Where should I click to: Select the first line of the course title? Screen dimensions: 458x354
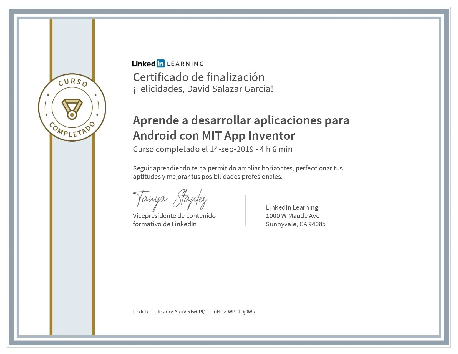(x=241, y=120)
